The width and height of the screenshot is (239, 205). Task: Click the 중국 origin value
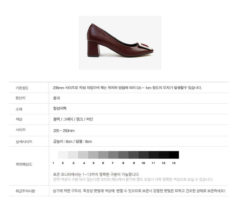coord(56,98)
